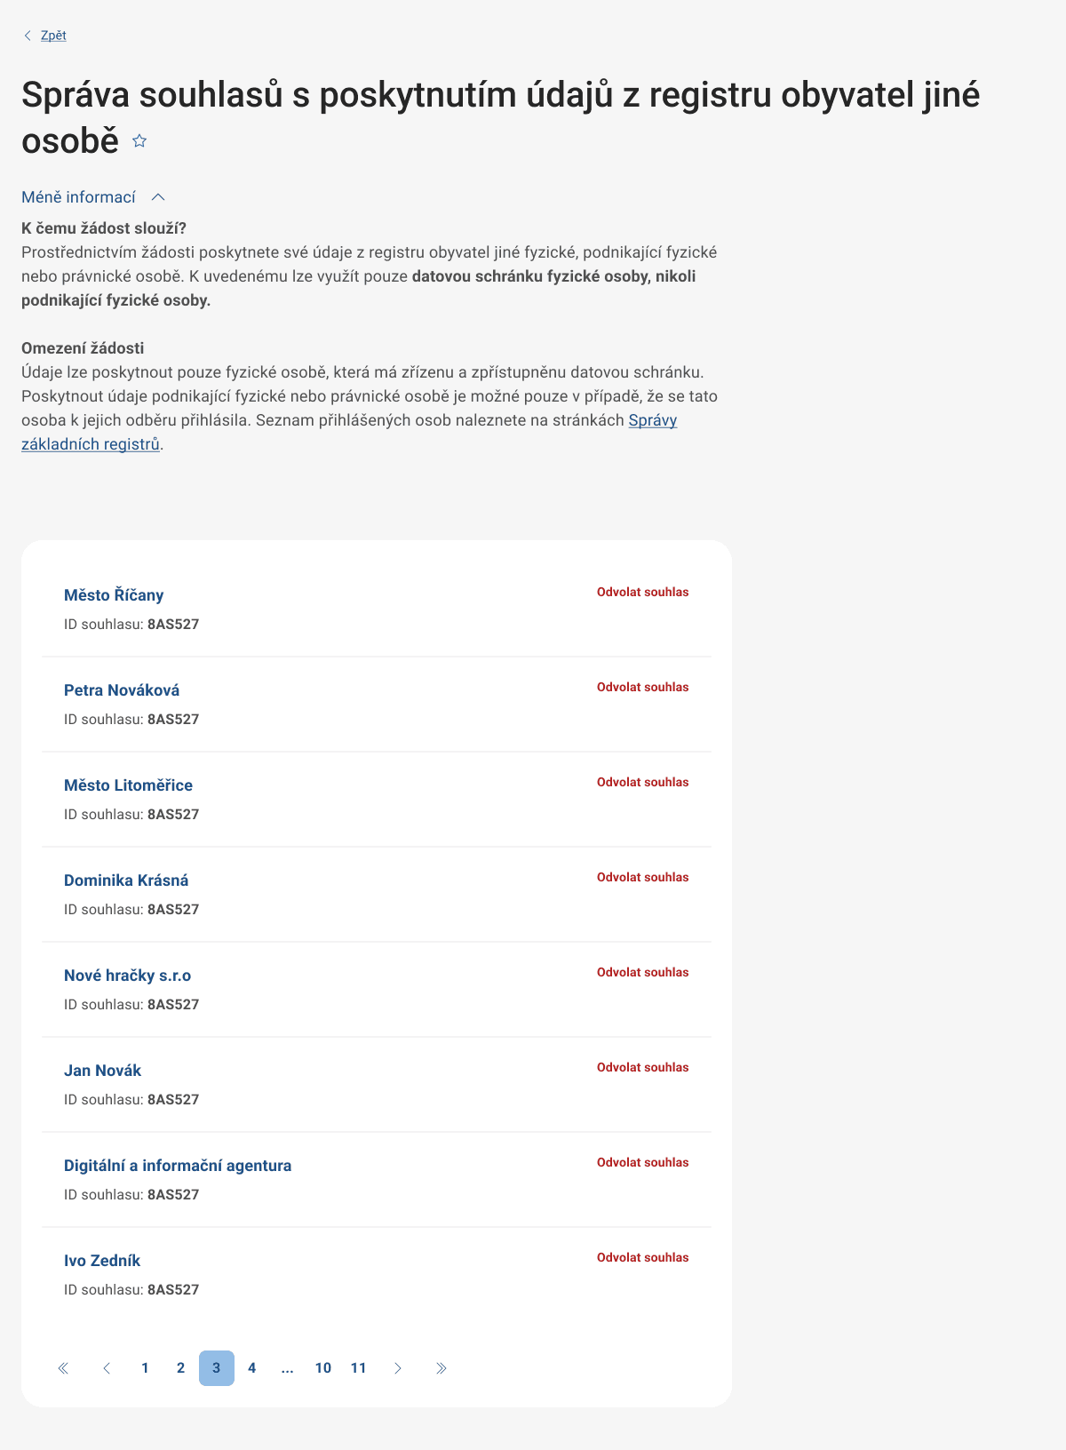Image resolution: width=1066 pixels, height=1450 pixels.
Task: Click the back arrow icon beside Zpět
Action: (28, 36)
